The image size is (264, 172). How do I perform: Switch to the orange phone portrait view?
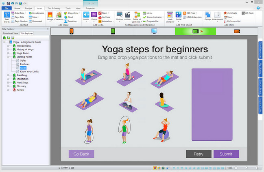click(71, 31)
